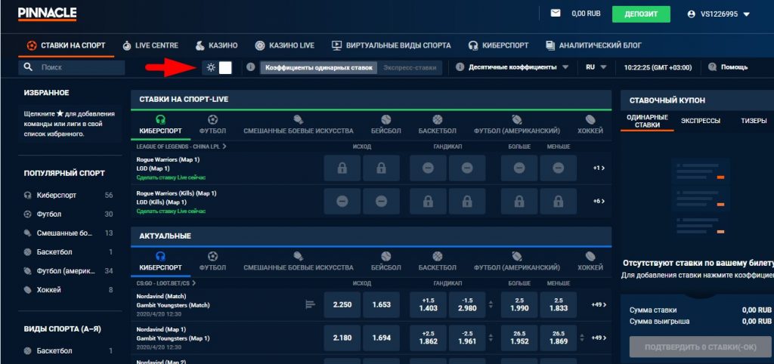Open Казино Live menu item
Image resolution: width=774 pixels, height=364 pixels.
coord(285,45)
